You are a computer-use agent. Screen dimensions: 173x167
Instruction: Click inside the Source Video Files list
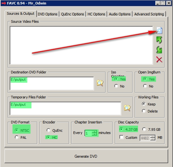pos(81,45)
